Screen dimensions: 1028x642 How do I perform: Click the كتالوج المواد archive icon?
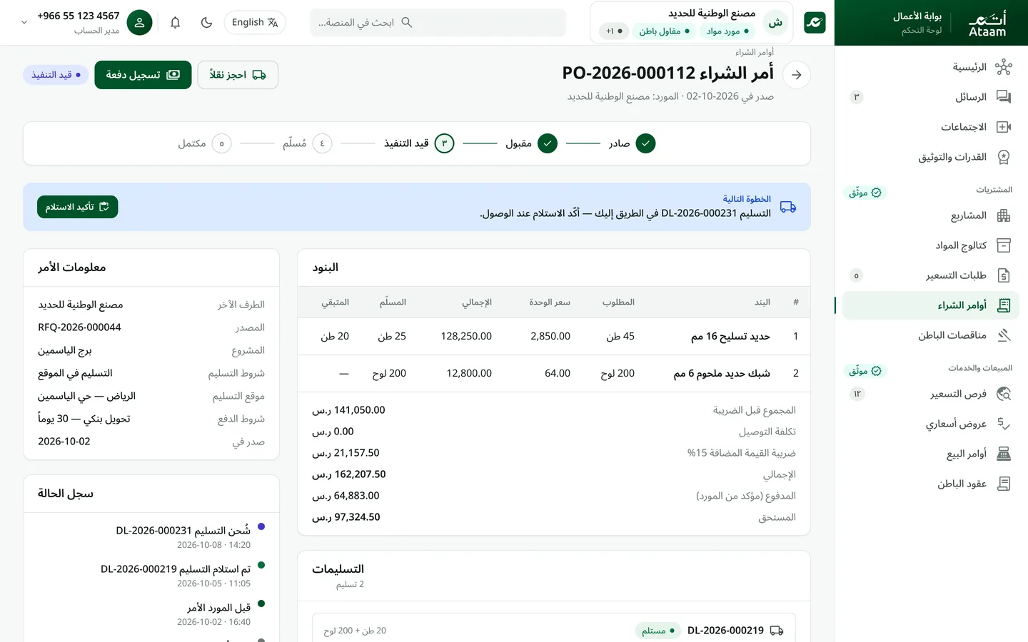[x=1004, y=245]
